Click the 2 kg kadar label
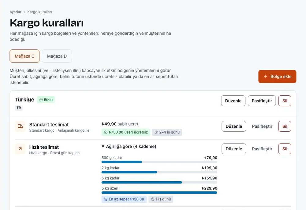 coord(110,168)
